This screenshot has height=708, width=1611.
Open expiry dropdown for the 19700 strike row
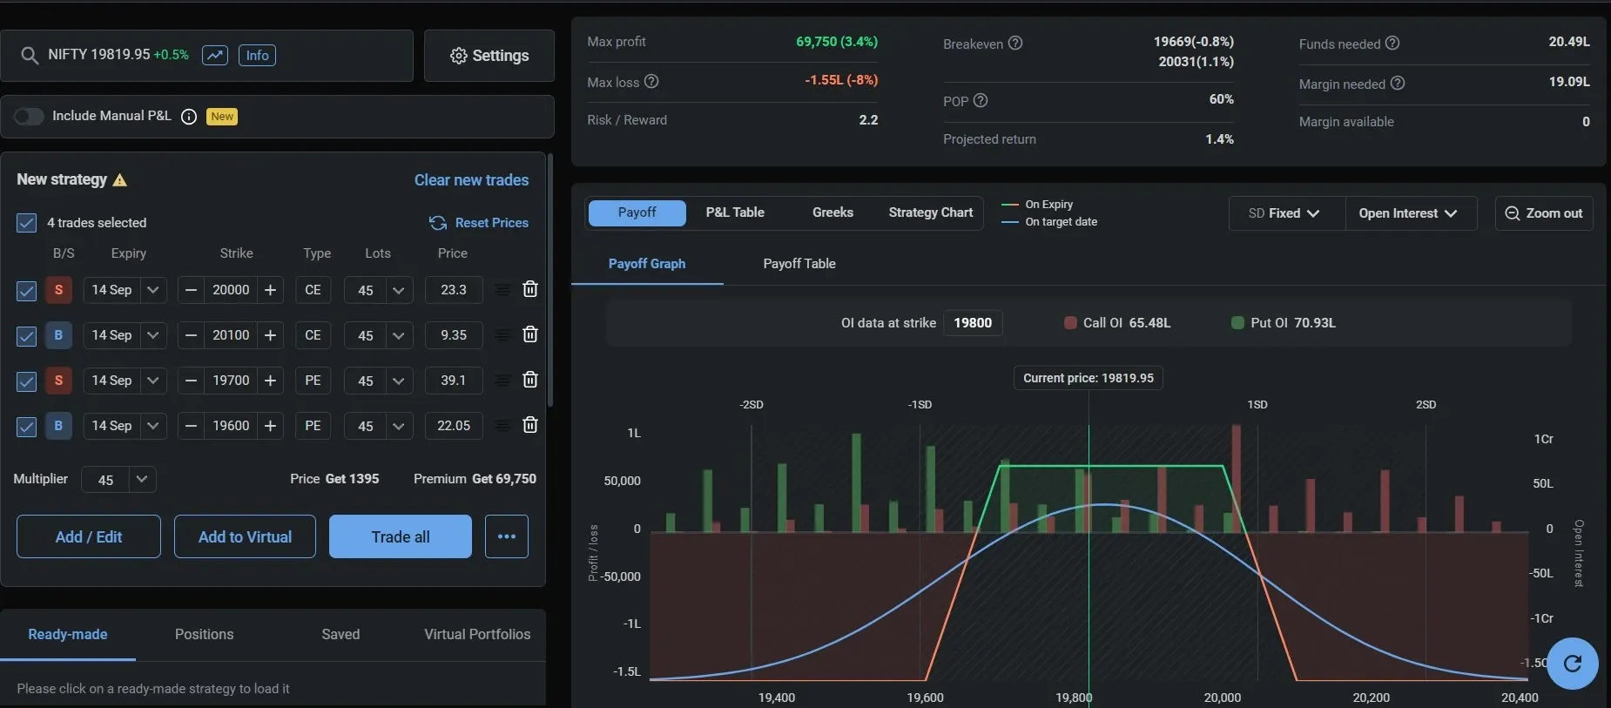(x=152, y=381)
